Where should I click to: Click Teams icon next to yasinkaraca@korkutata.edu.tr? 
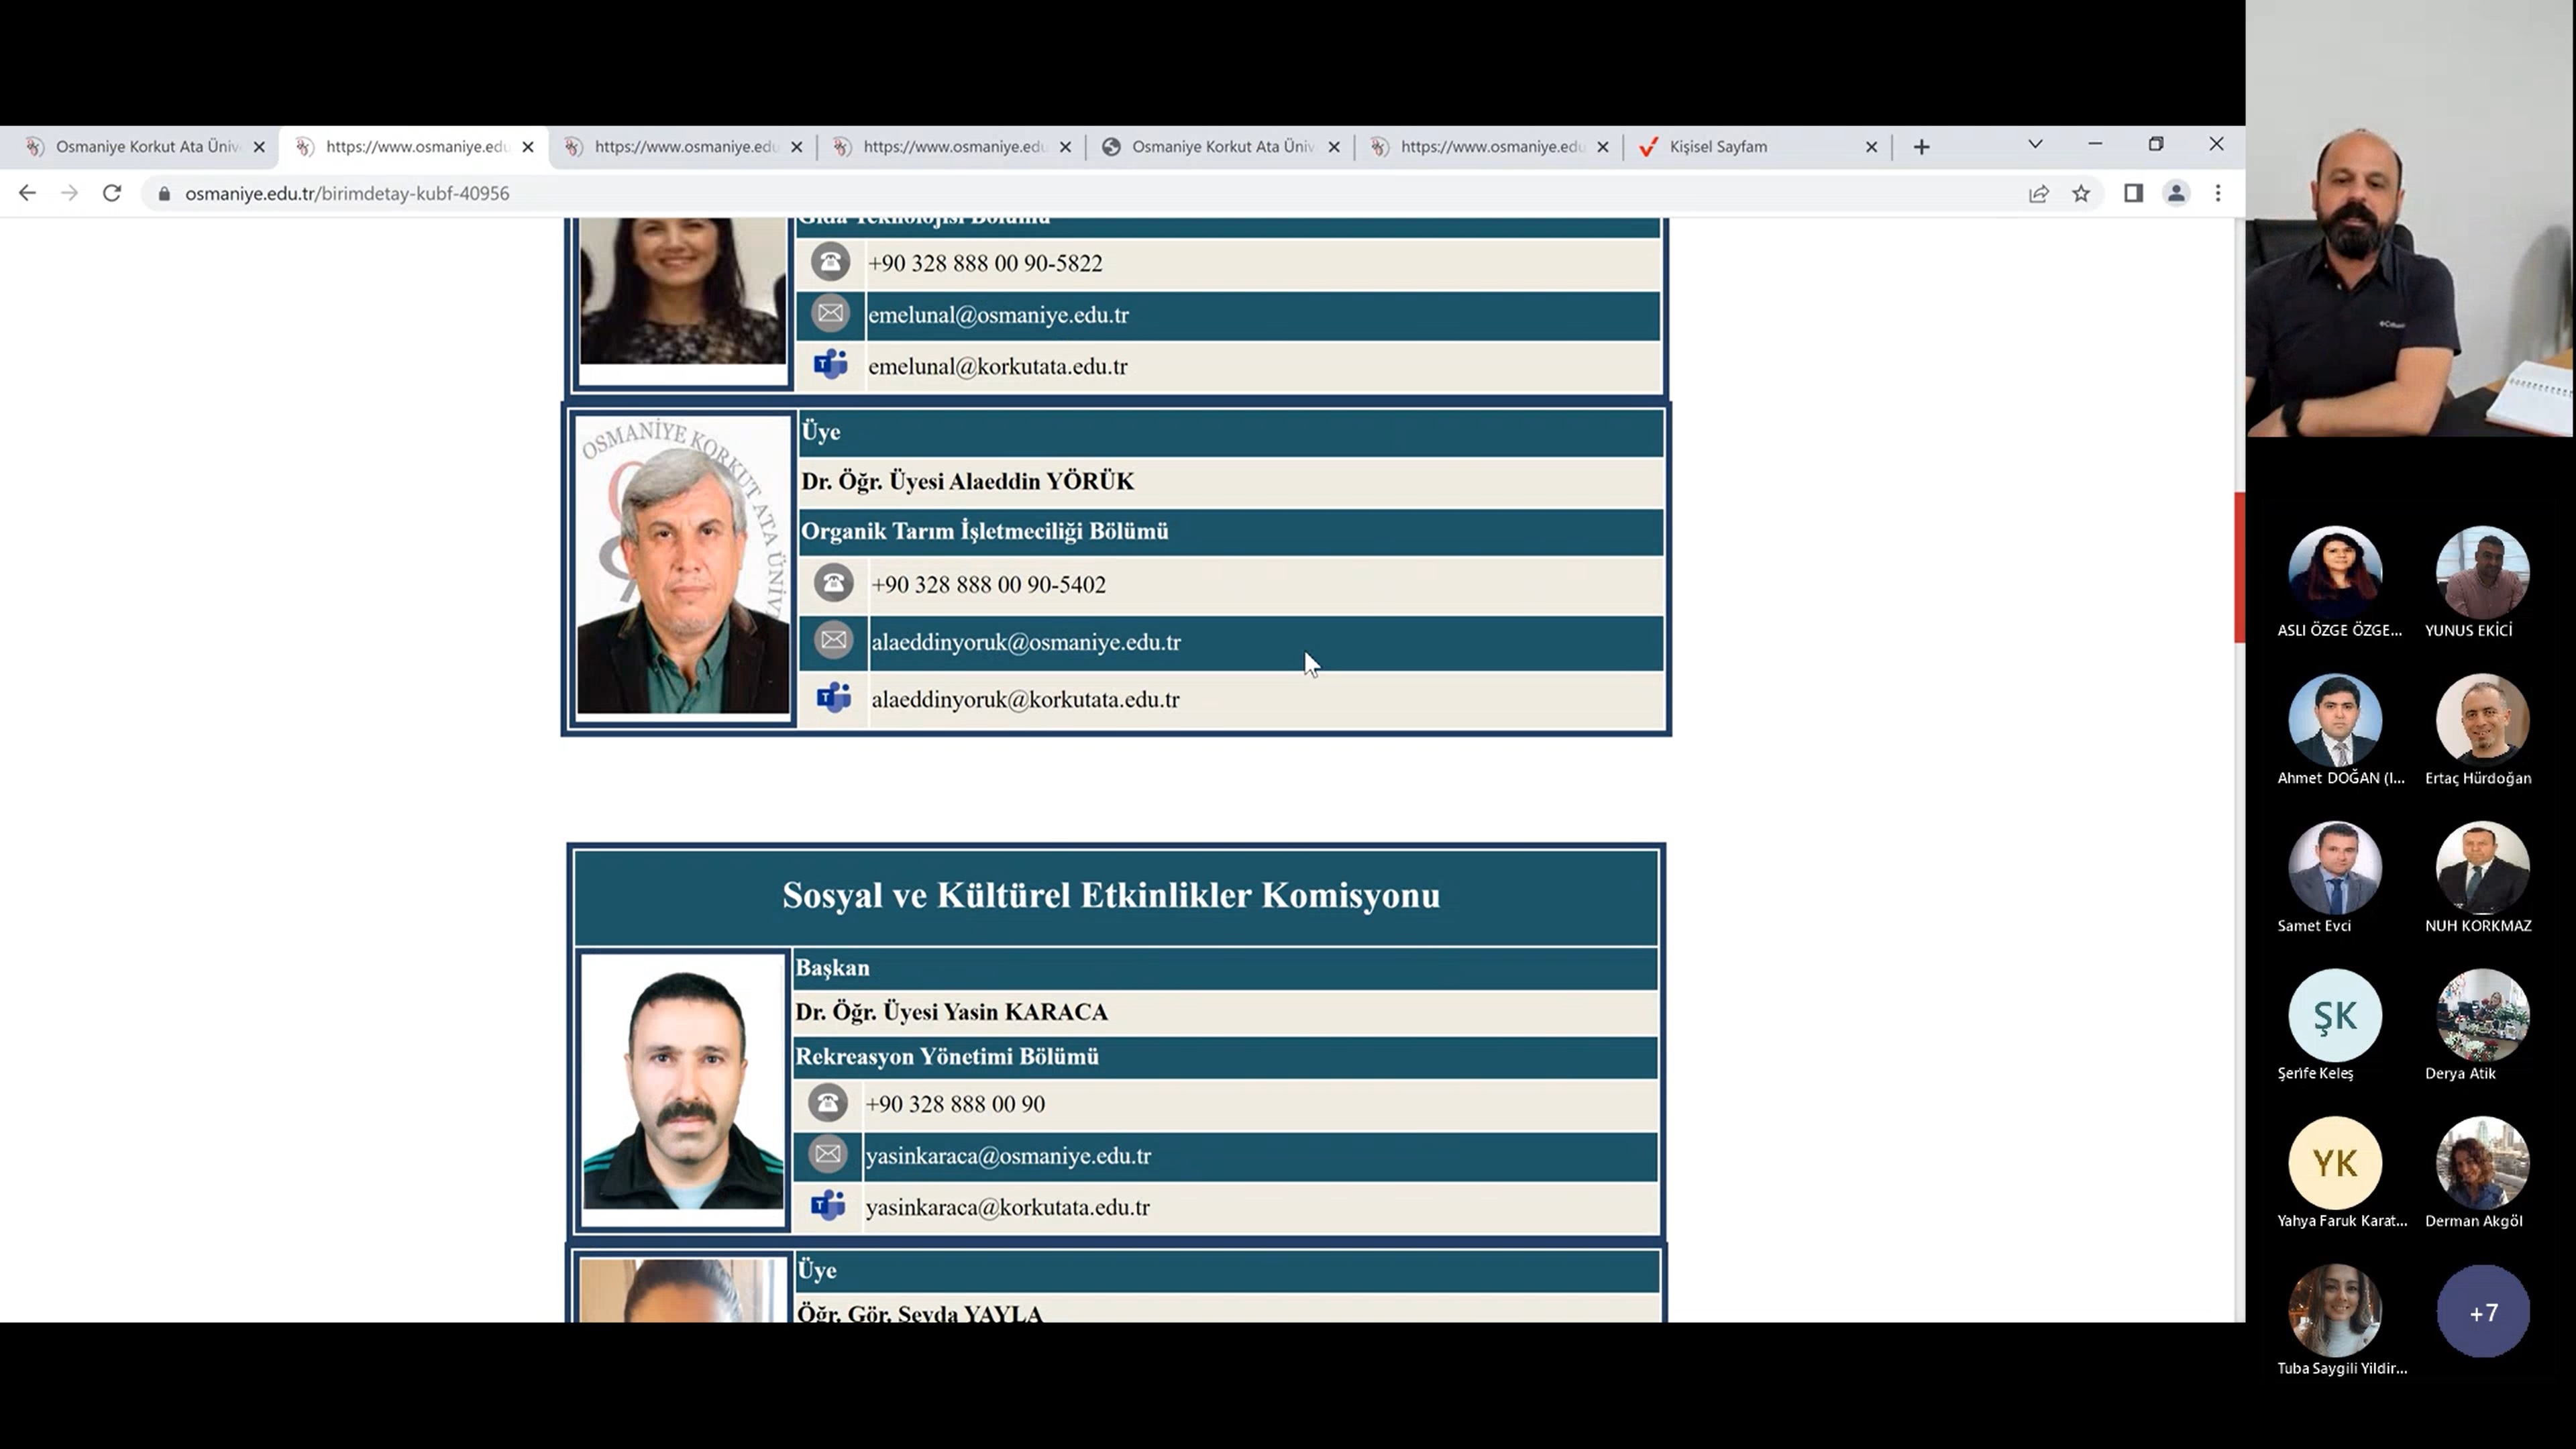click(827, 1205)
